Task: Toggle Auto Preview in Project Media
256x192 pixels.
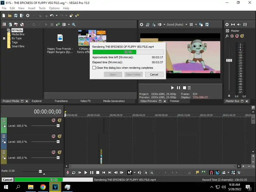Action: [x=58, y=24]
